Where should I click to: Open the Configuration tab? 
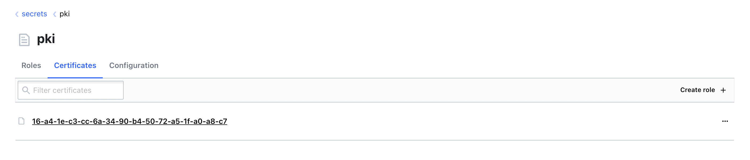[x=134, y=66]
